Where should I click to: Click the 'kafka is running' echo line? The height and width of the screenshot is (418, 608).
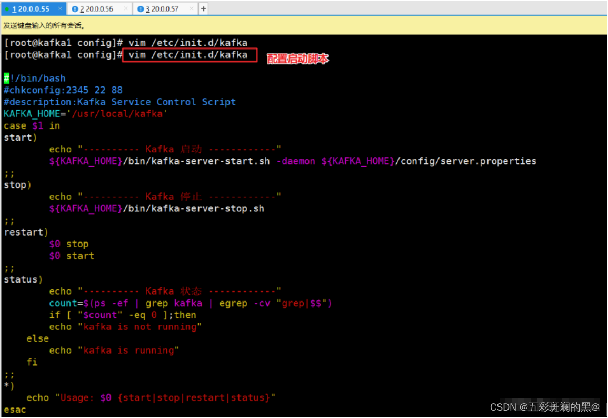pyautogui.click(x=114, y=351)
